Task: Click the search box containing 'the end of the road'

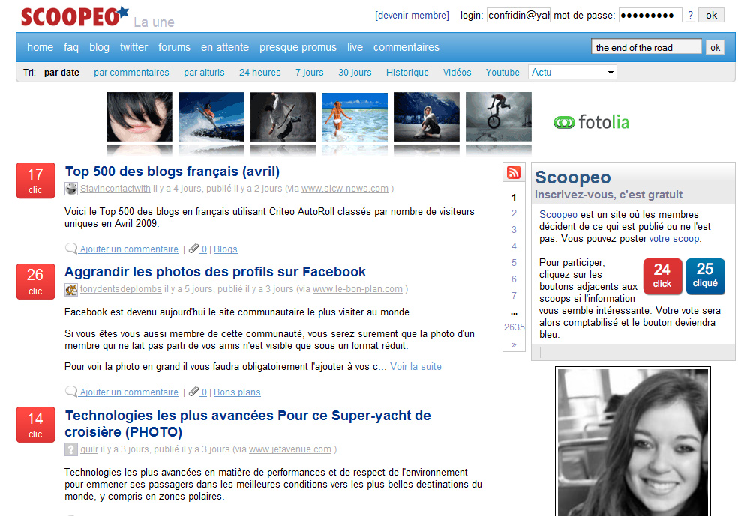Action: point(646,47)
